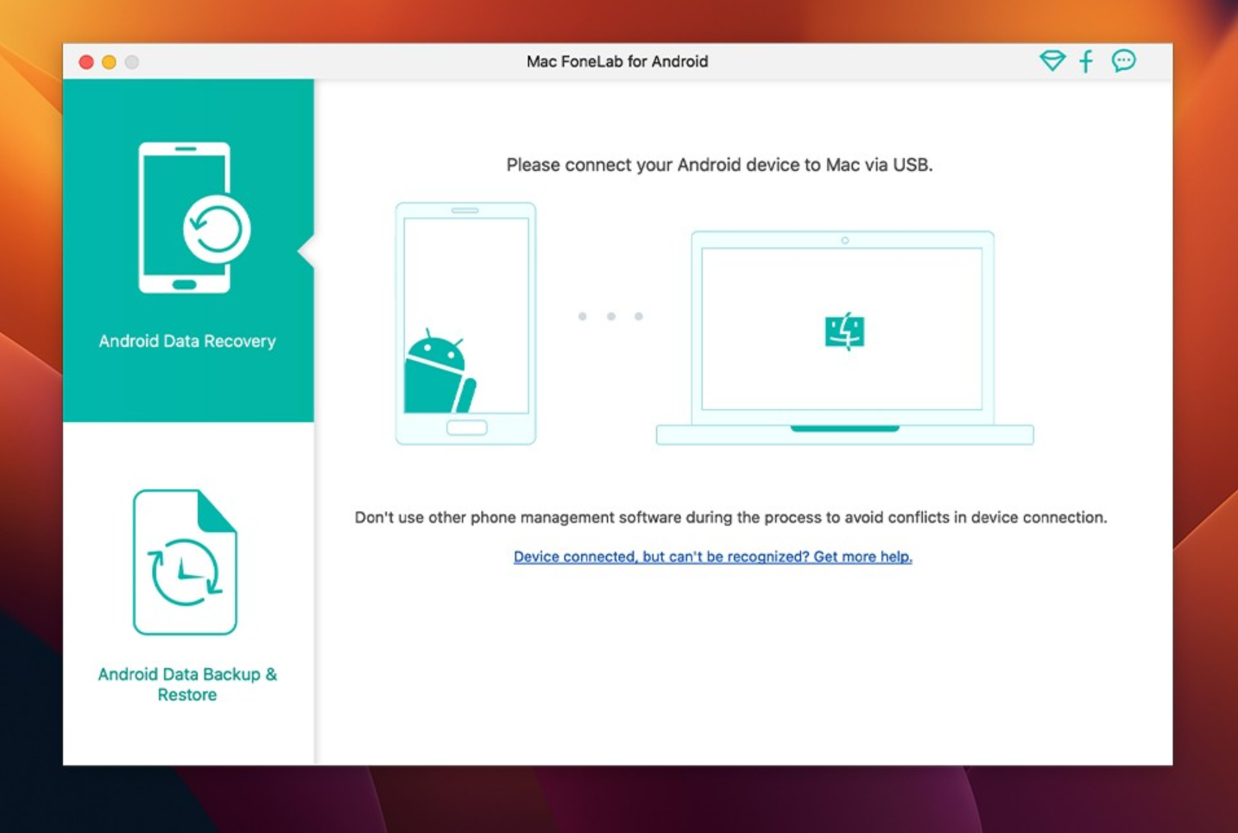
Task: Click the backup file clock icon
Action: 185,562
